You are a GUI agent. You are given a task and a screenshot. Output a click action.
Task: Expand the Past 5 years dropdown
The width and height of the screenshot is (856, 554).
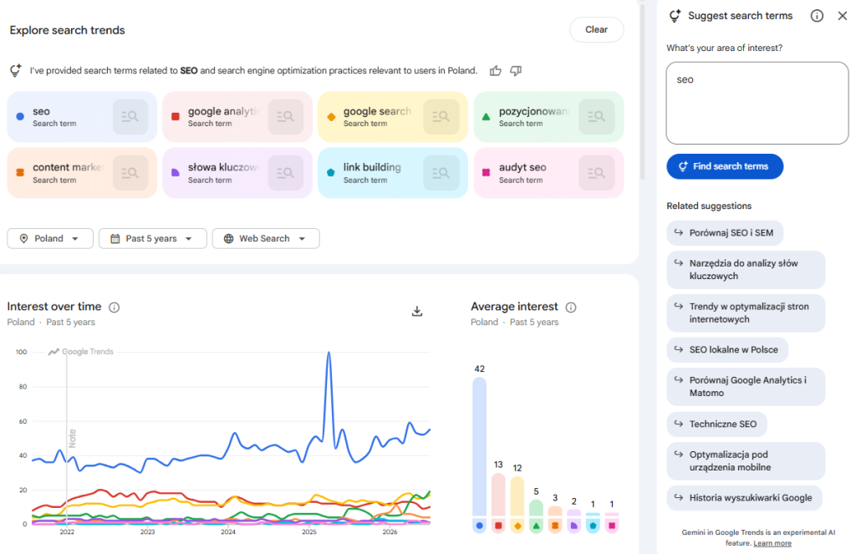click(152, 238)
